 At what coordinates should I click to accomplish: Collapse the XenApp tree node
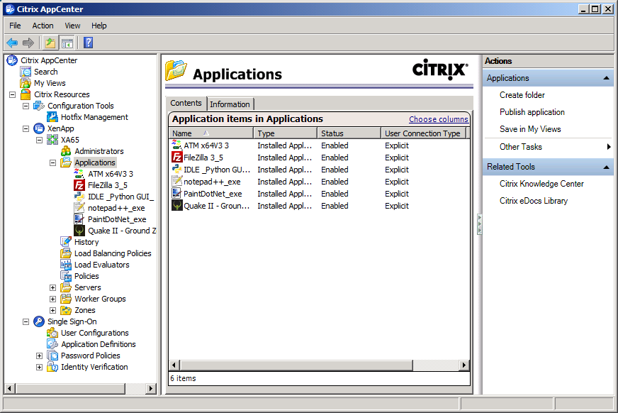click(x=26, y=128)
